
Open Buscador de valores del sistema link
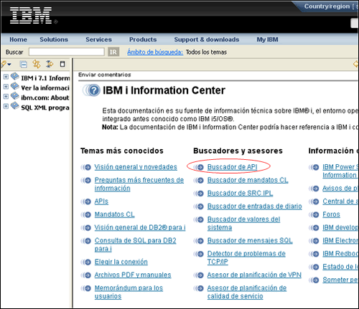point(243,223)
